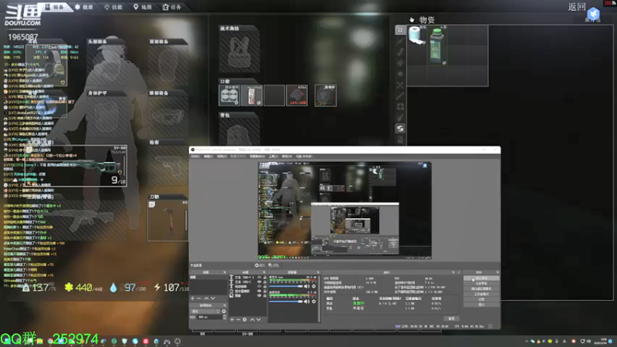617x347 pixels.
Task: Toggle visibility eye of fourth source row
Action: click(259, 291)
